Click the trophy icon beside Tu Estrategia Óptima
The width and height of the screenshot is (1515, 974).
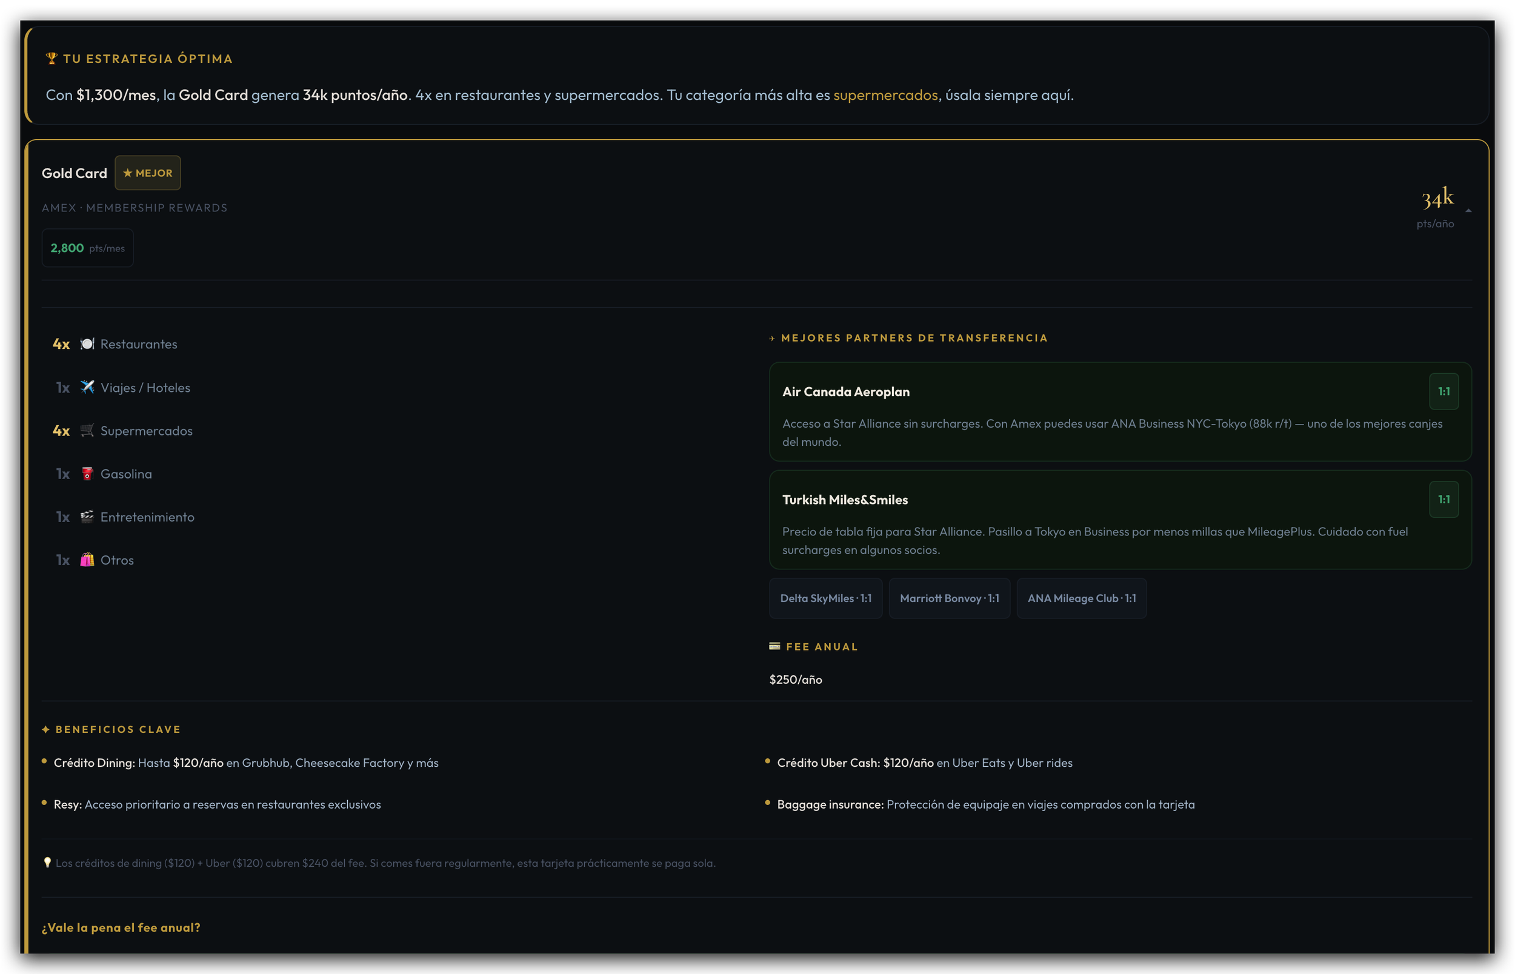52,59
